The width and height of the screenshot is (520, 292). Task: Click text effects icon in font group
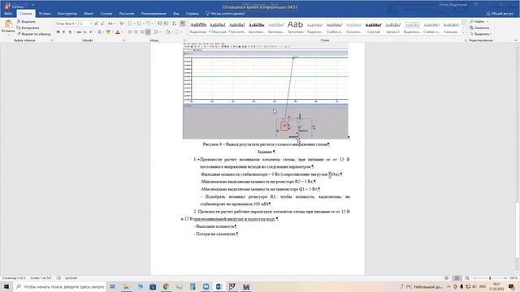tap(99, 32)
